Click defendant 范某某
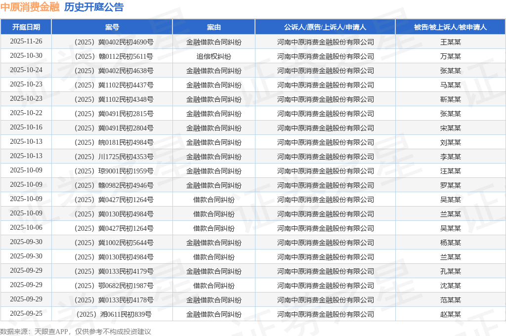The width and height of the screenshot is (506, 336). 451,300
